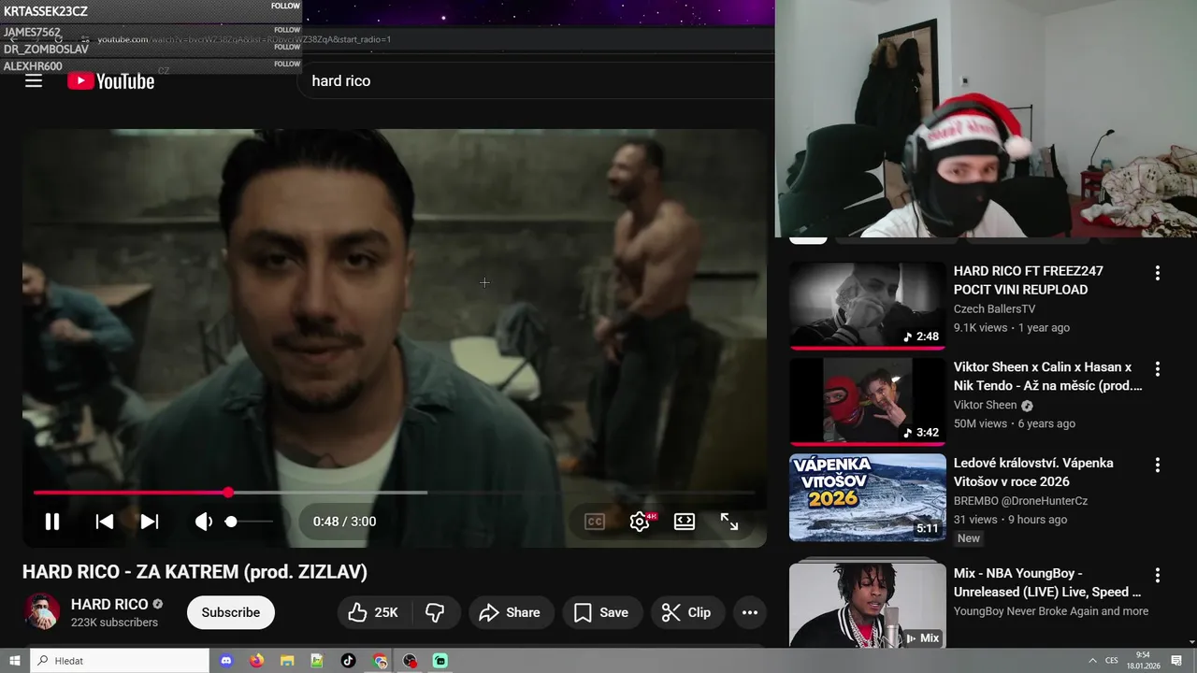Mute the player using the speaker icon

[x=203, y=522]
